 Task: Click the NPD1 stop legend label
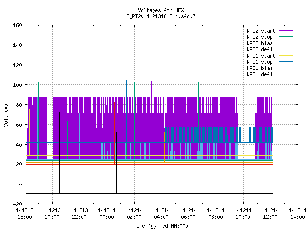(260, 62)
